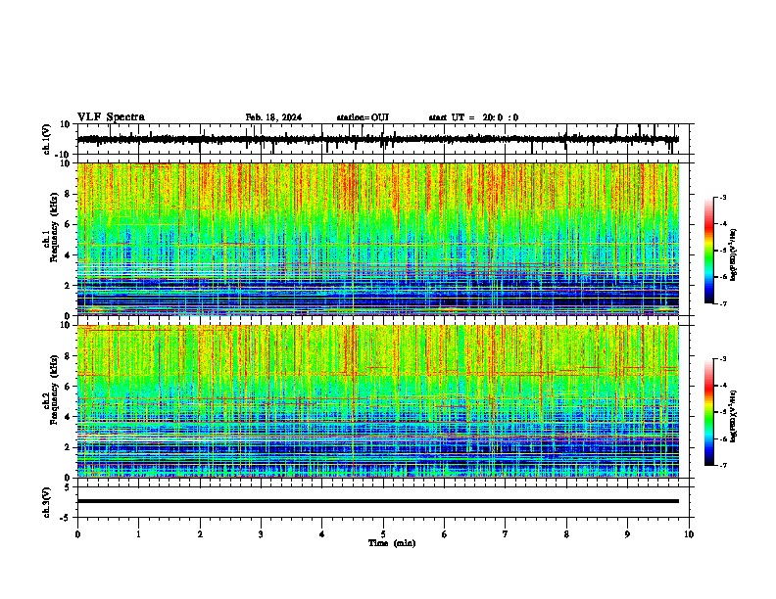Click the "8" kHz tick on ch.2 frequency axis
This screenshot has height=599, width=776.
68,356
